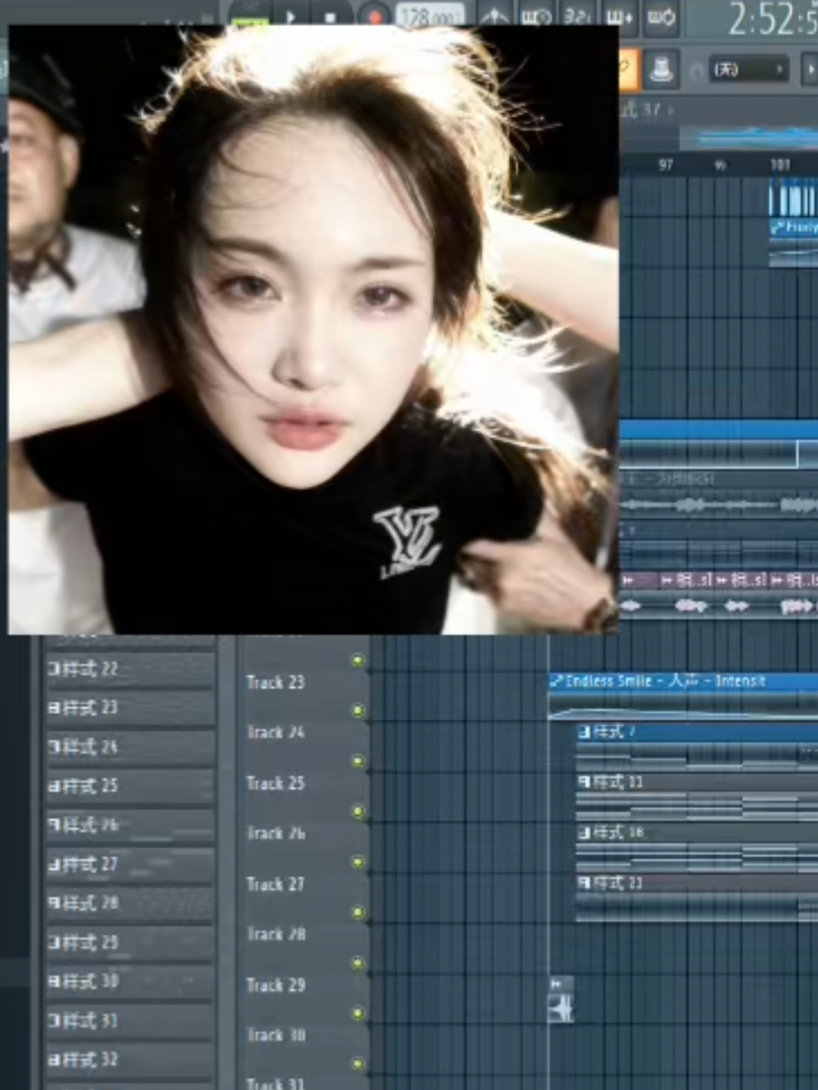Viewport: 818px width, 1090px height.
Task: Select the Track 23 header label
Action: coord(275,683)
